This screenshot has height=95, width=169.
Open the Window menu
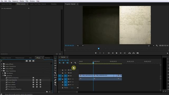pyautogui.click(x=32, y=1)
